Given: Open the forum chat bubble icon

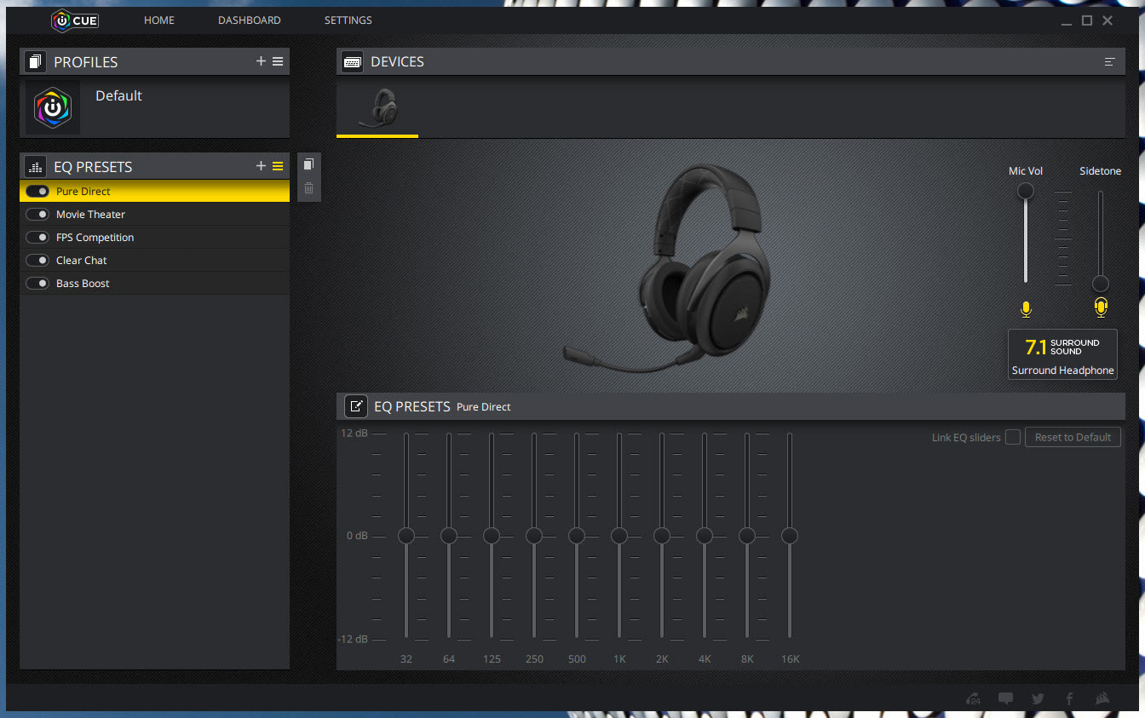Looking at the screenshot, I should 1006,698.
